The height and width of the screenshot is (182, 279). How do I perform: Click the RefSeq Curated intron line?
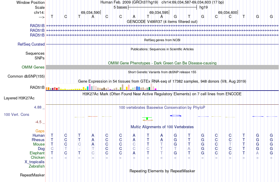(162, 44)
